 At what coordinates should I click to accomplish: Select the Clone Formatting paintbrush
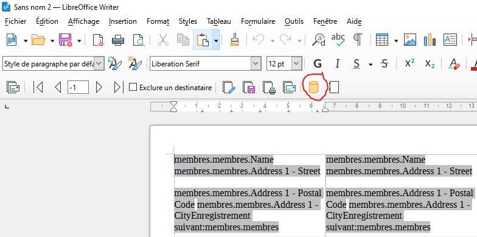click(x=234, y=40)
